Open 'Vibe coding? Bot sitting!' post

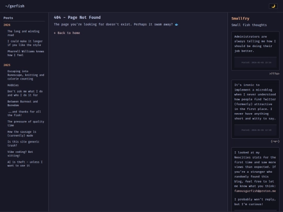coord(20,153)
